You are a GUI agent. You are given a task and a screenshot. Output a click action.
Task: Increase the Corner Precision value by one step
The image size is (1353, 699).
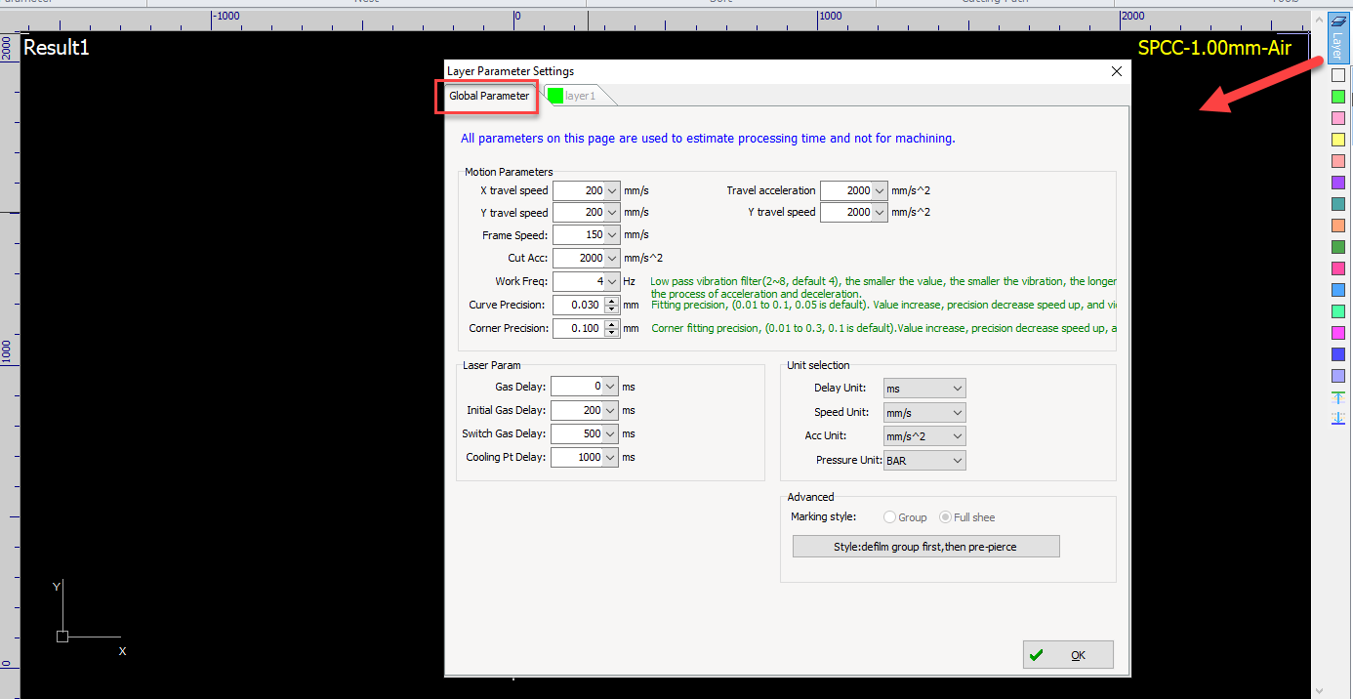click(x=613, y=324)
